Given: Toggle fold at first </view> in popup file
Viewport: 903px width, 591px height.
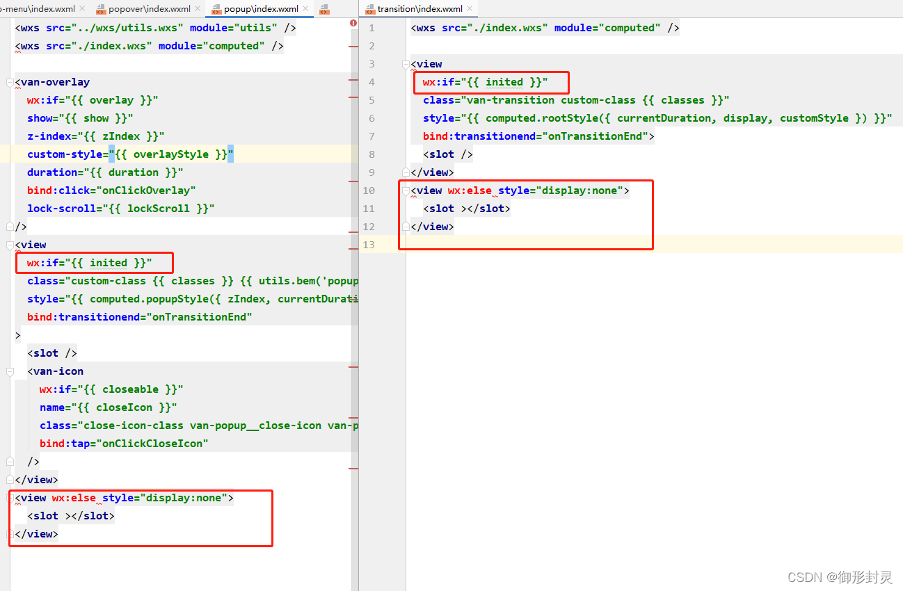Looking at the screenshot, I should [x=10, y=480].
